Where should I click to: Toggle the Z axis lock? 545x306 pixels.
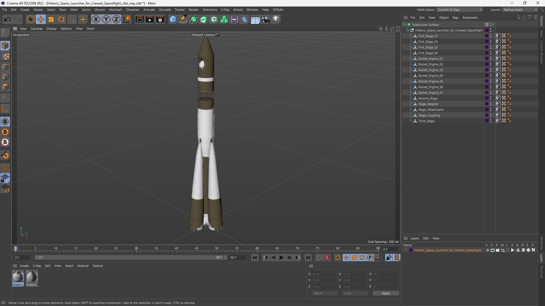coord(116,19)
